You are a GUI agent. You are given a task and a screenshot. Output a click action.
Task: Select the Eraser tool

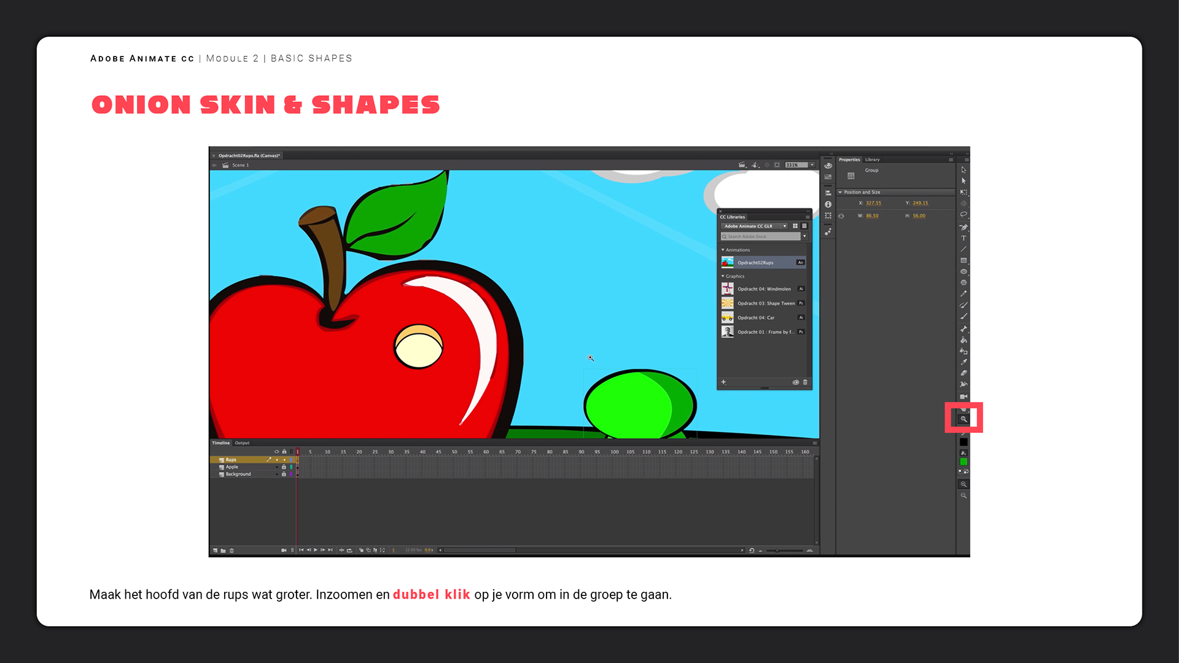(x=963, y=373)
